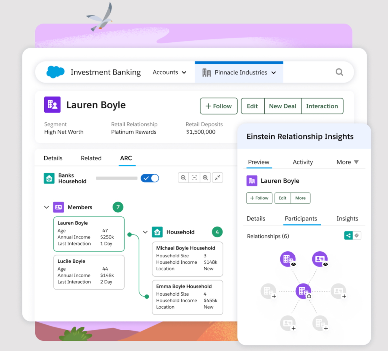
Task: Select the Lucile Boyle member card
Action: point(89,272)
